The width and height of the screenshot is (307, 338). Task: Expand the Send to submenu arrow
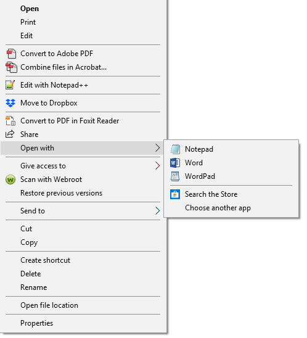coord(158,210)
